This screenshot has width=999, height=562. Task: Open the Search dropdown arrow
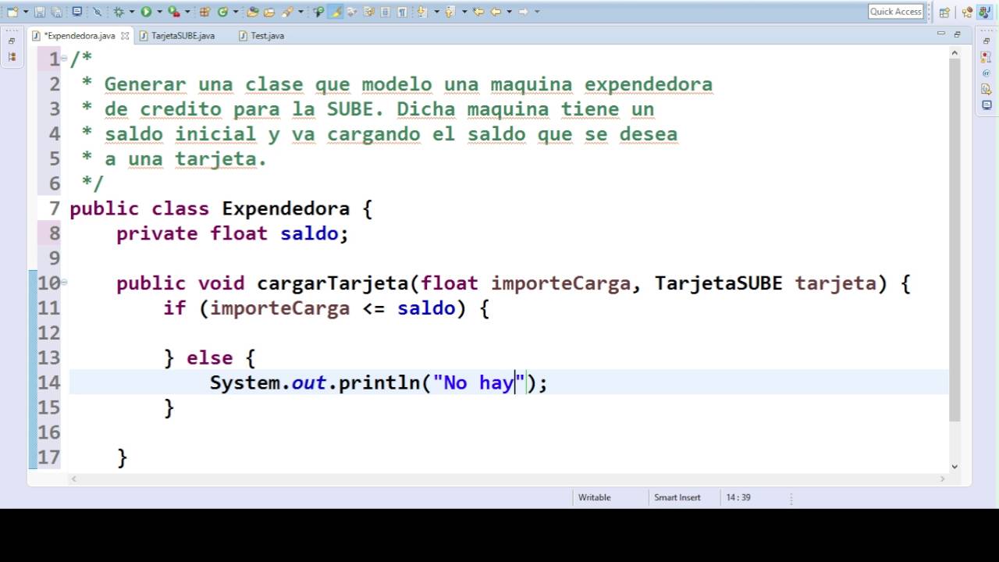[x=300, y=12]
